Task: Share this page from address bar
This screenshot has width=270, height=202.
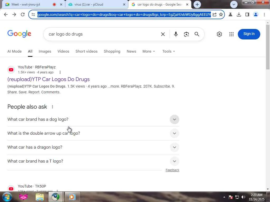Action: [x=215, y=15]
